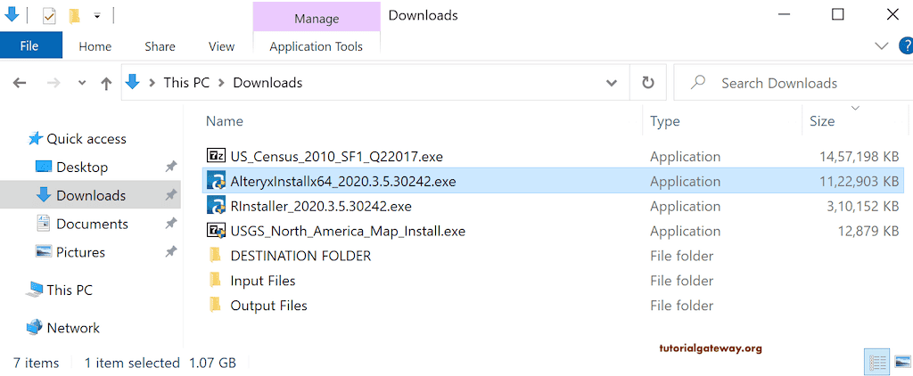Open the recent locations dropdown
The image size is (913, 376).
[x=81, y=83]
